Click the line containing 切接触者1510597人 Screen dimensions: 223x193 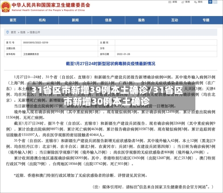56,135
